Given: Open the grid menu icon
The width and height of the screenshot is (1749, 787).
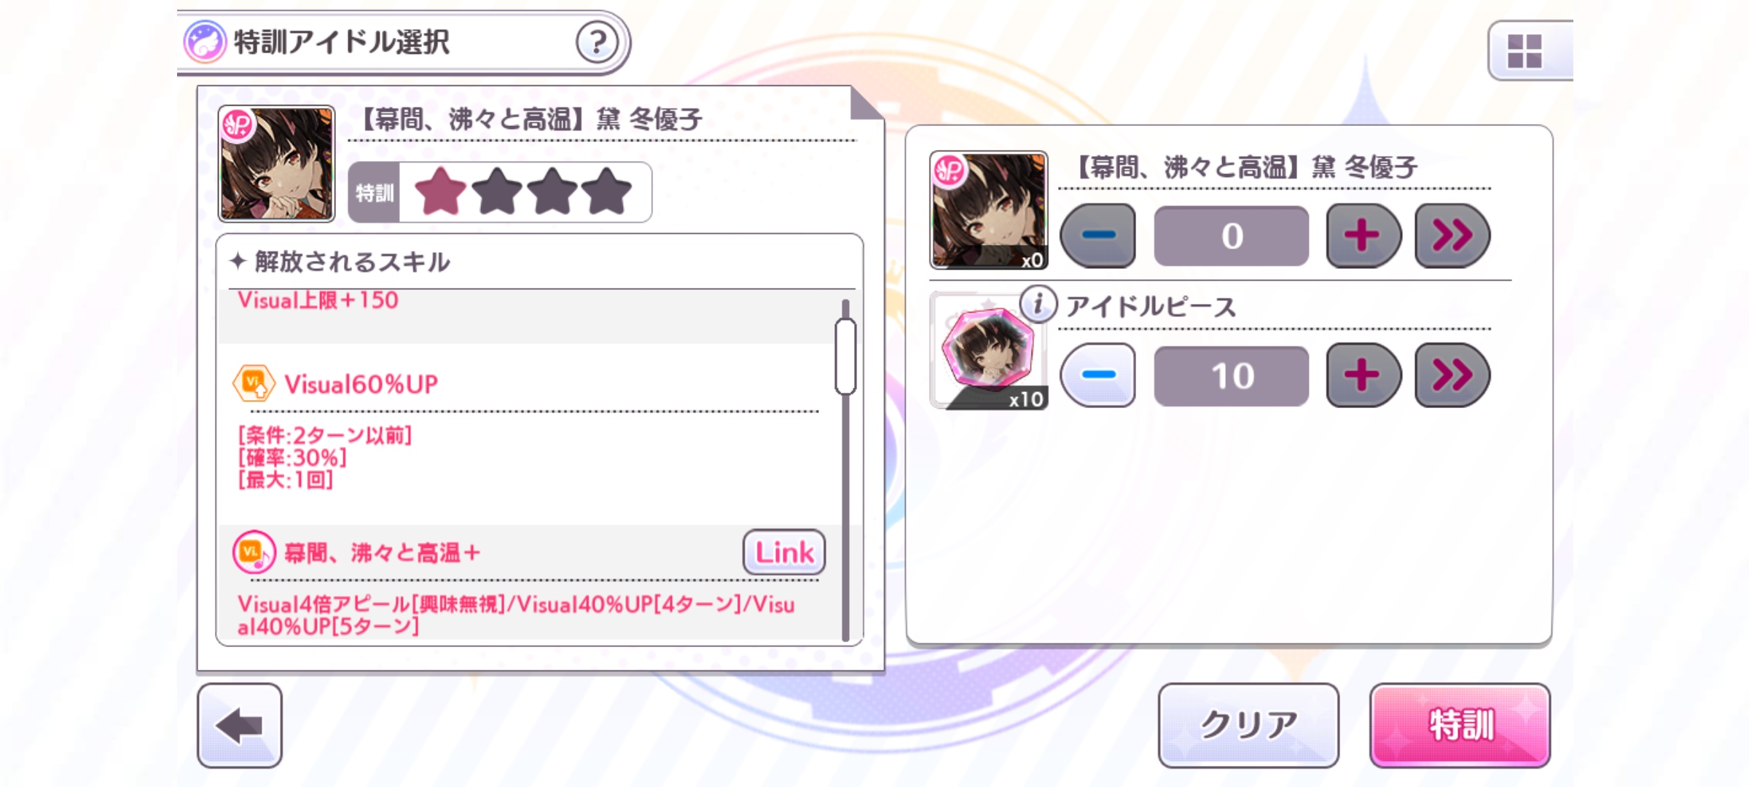Looking at the screenshot, I should click(1526, 51).
